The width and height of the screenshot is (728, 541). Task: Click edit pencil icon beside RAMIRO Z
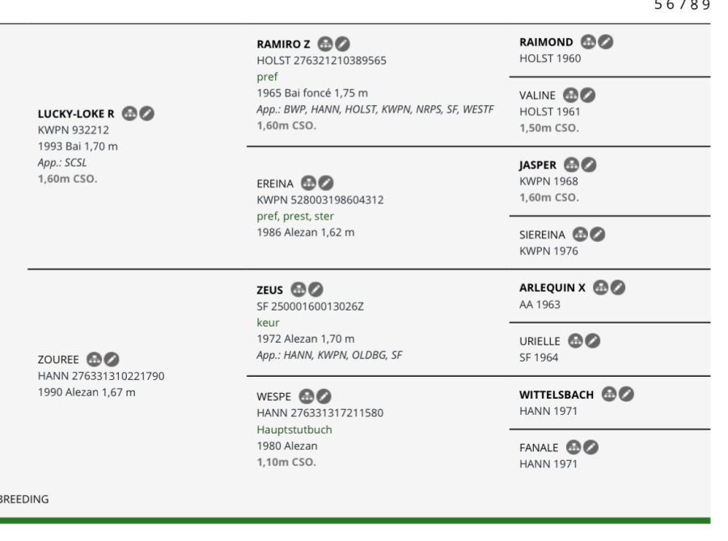tap(343, 44)
